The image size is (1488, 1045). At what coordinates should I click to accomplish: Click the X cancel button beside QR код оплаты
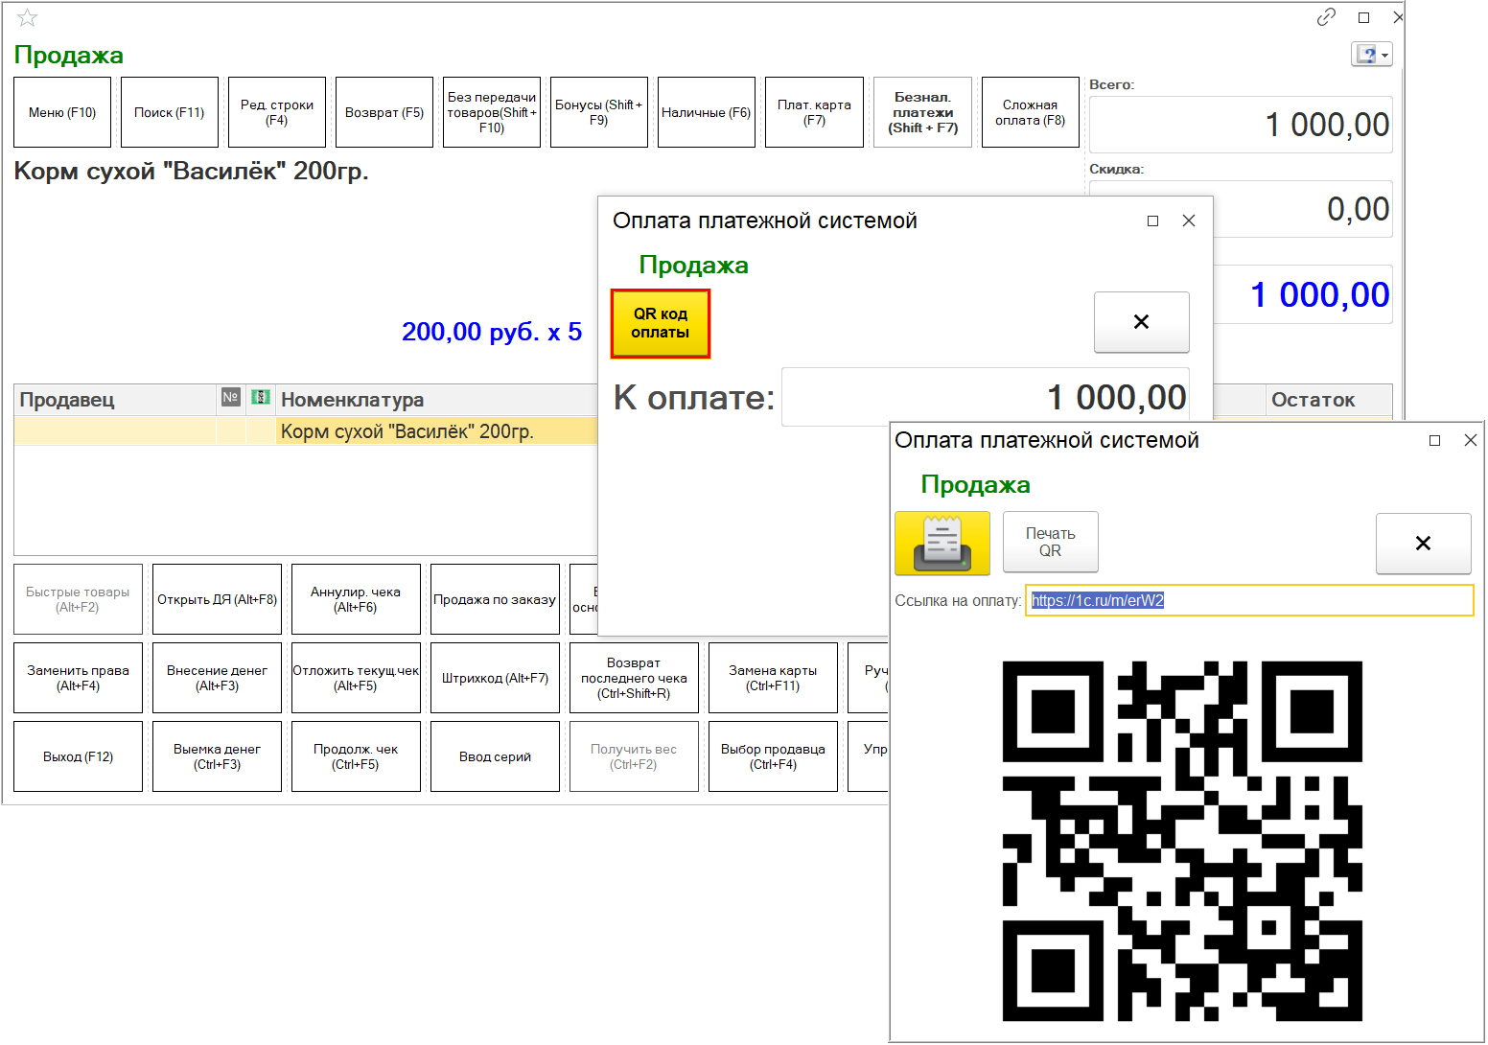point(1141,322)
